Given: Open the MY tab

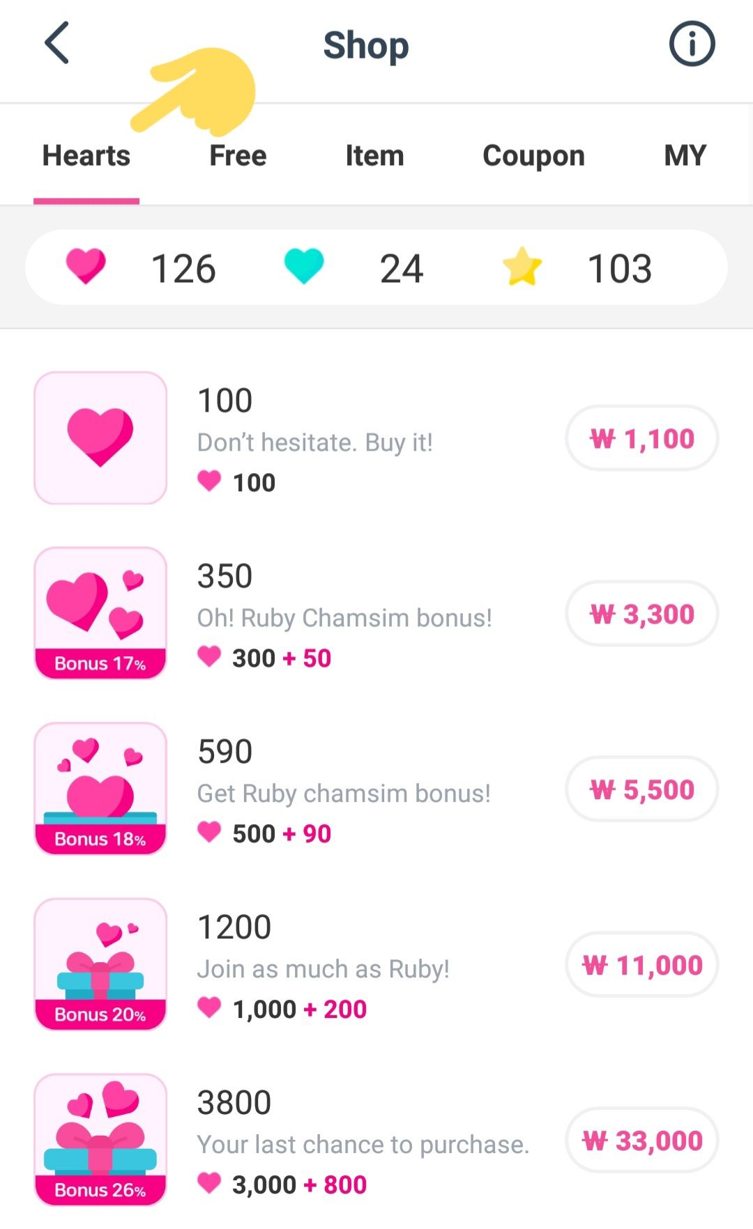Looking at the screenshot, I should coord(685,155).
